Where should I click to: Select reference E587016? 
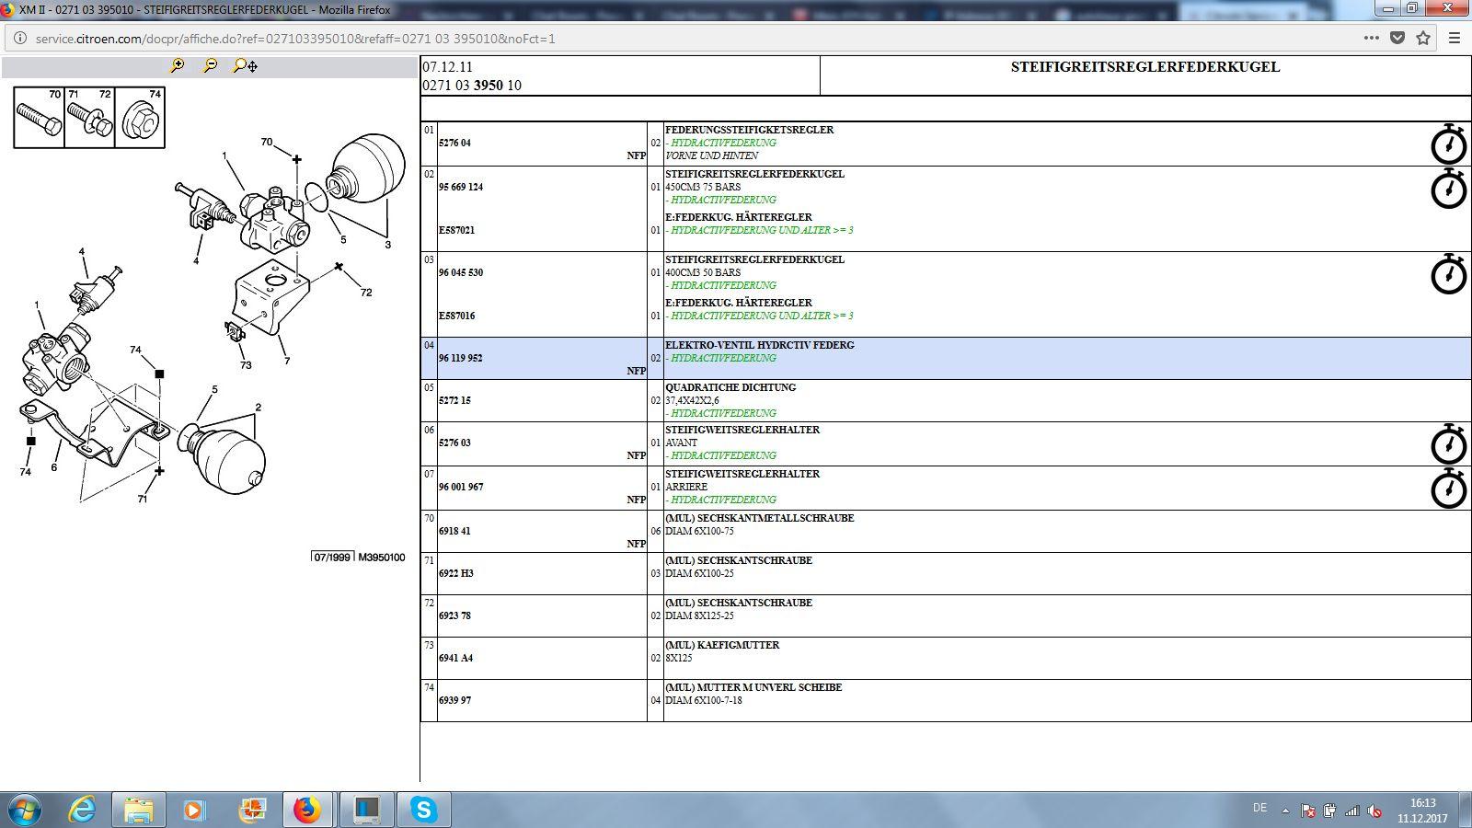point(457,316)
